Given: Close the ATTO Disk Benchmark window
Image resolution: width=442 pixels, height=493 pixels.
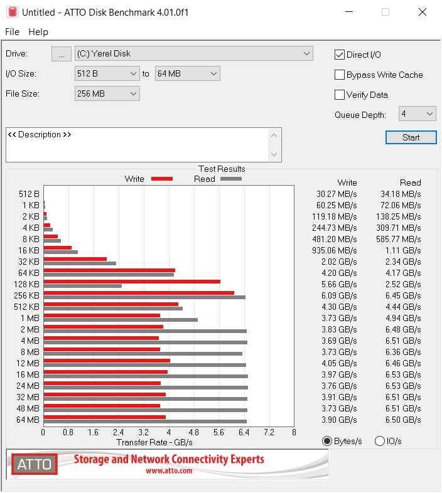Looking at the screenshot, I should pos(422,12).
